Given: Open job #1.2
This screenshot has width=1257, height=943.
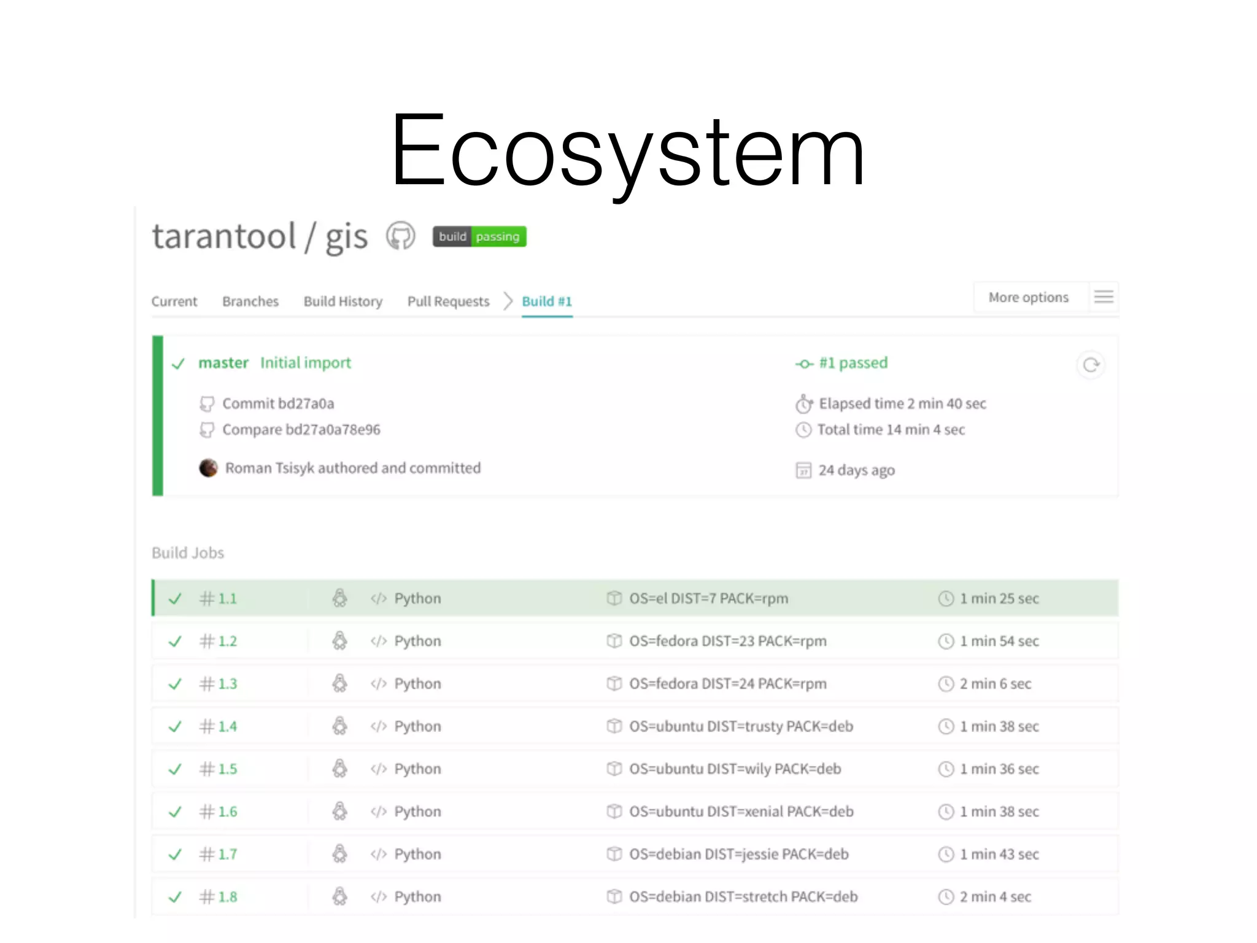Looking at the screenshot, I should [x=635, y=641].
